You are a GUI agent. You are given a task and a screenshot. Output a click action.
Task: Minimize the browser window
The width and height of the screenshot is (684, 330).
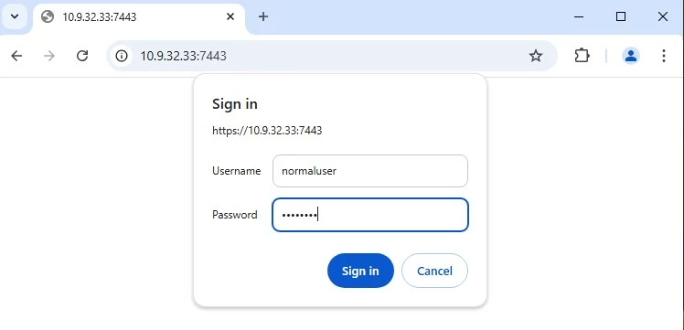point(579,17)
